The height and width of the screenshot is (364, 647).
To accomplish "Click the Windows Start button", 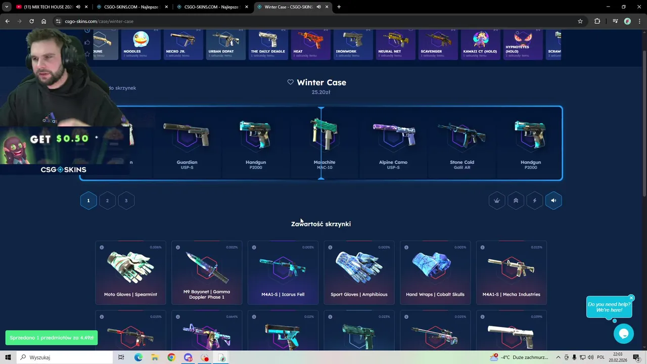I will [x=8, y=357].
